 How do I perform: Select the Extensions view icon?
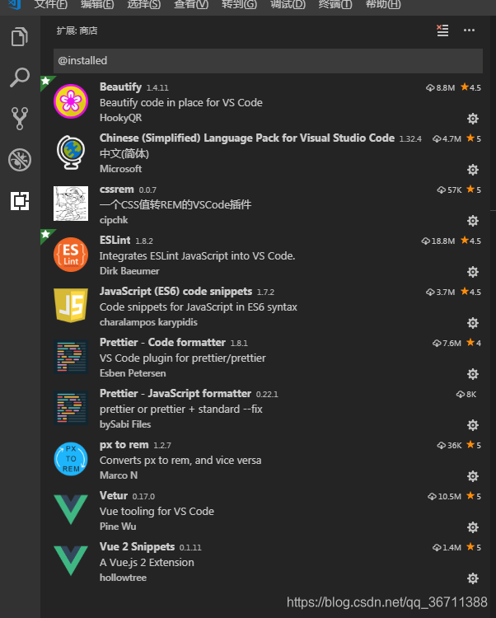[20, 201]
